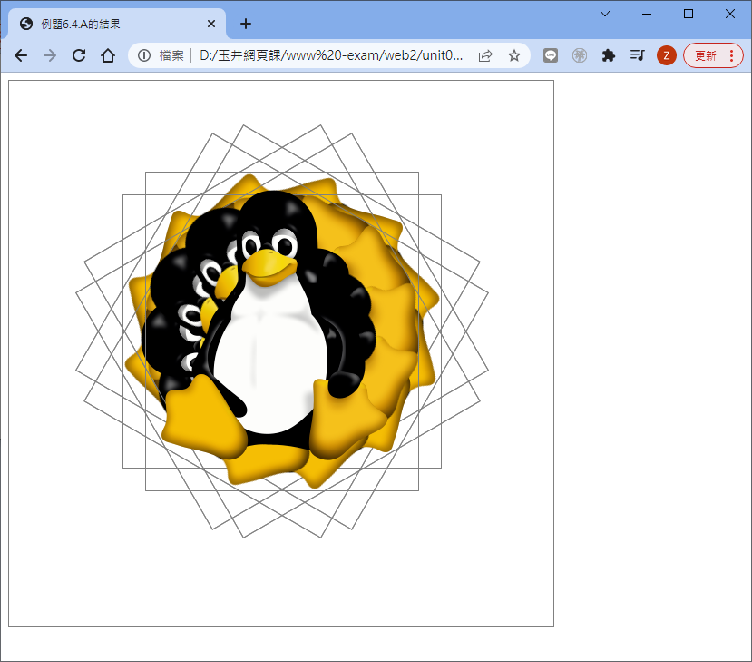Click the browser Back arrow
752x662 pixels.
tap(21, 56)
